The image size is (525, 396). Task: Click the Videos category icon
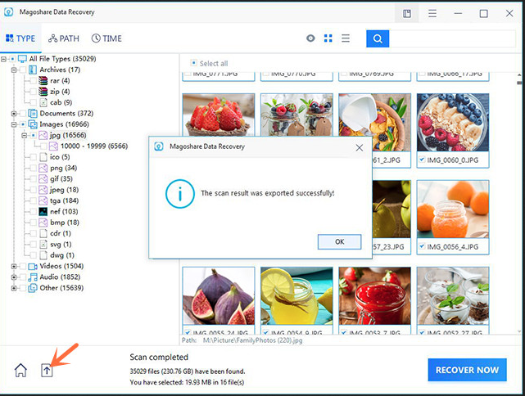tap(33, 266)
